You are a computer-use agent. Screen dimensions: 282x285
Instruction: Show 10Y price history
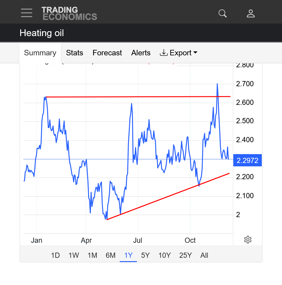pyautogui.click(x=164, y=255)
